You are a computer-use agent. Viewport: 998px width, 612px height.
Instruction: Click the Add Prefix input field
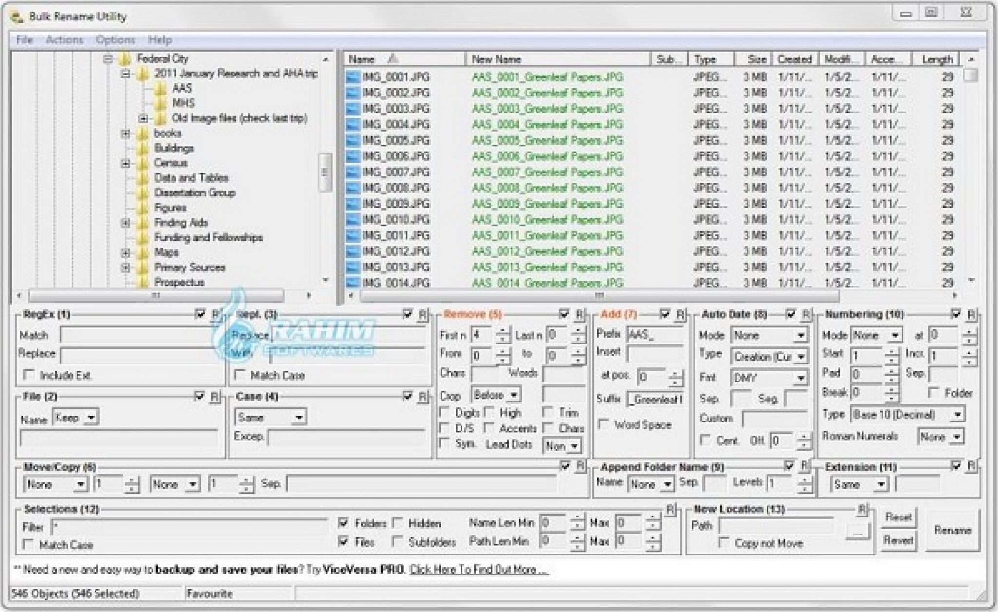coord(655,335)
